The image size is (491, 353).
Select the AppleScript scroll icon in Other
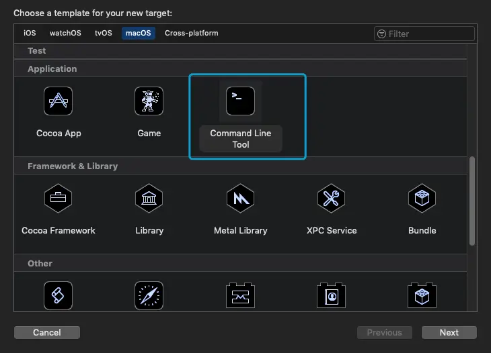click(59, 295)
